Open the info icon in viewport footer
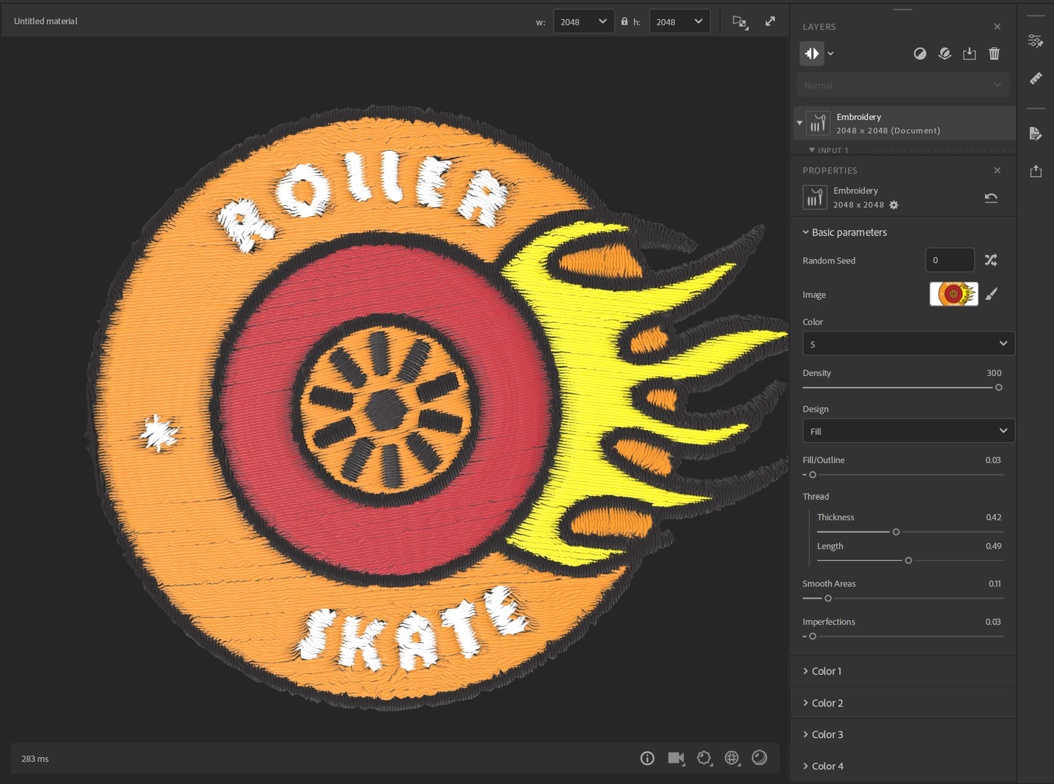This screenshot has height=784, width=1054. point(647,758)
